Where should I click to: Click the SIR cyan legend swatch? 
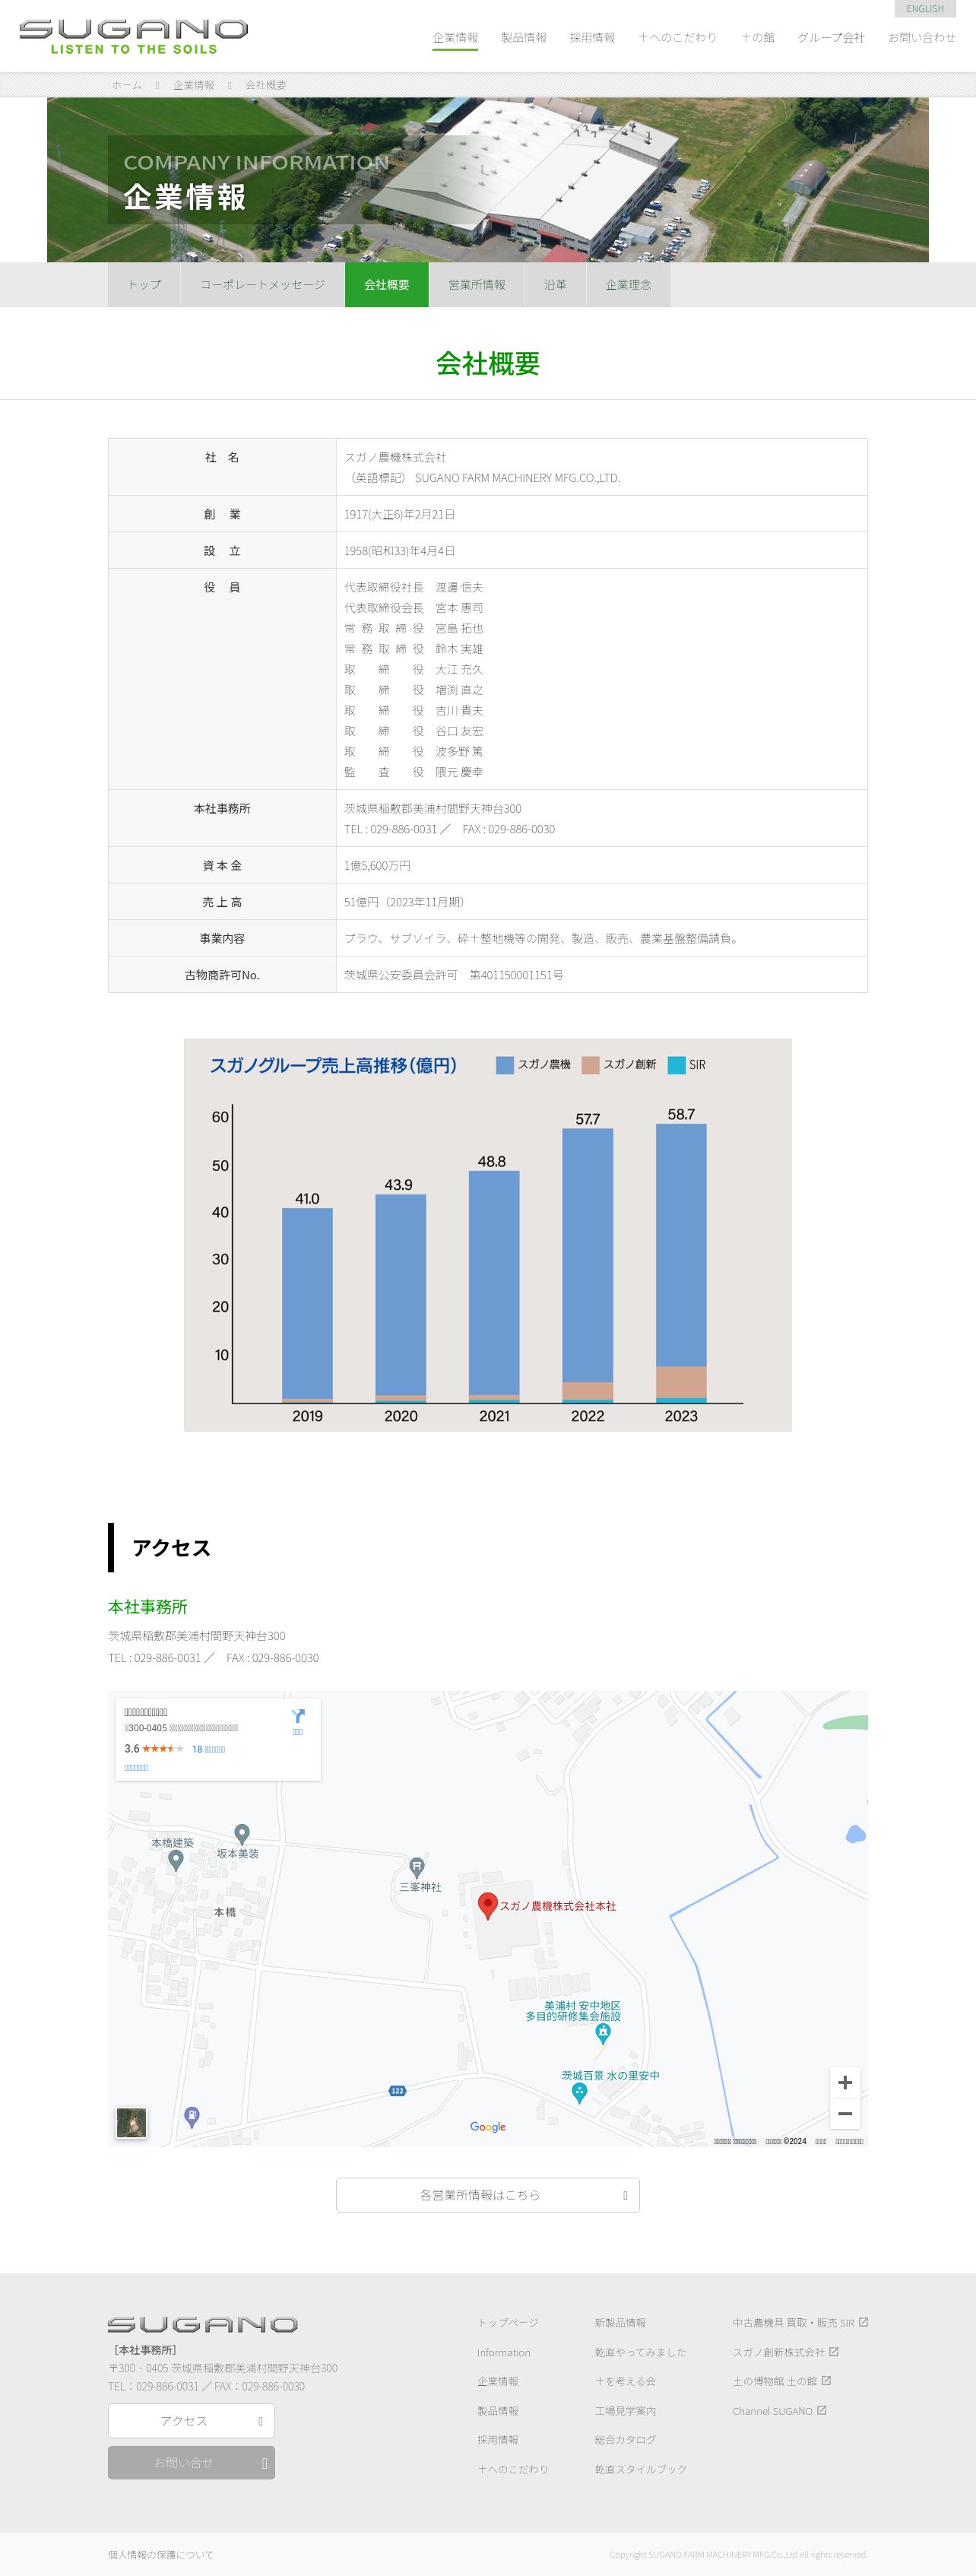(676, 1064)
